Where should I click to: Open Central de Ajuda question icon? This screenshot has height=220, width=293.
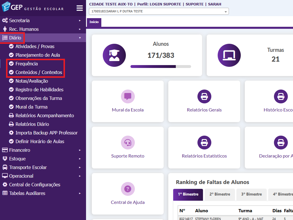pos(128,189)
